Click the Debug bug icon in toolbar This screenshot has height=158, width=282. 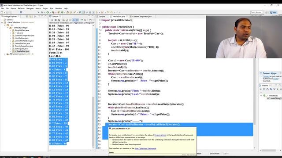[42, 12]
